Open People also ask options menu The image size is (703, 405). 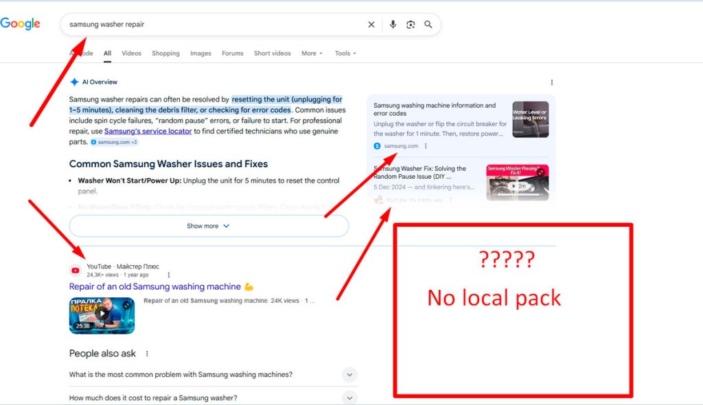[x=147, y=354]
